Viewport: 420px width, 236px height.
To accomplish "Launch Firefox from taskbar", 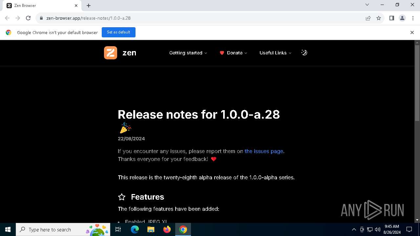I will tap(167, 229).
